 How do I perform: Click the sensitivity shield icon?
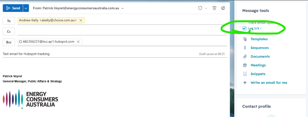point(200,8)
